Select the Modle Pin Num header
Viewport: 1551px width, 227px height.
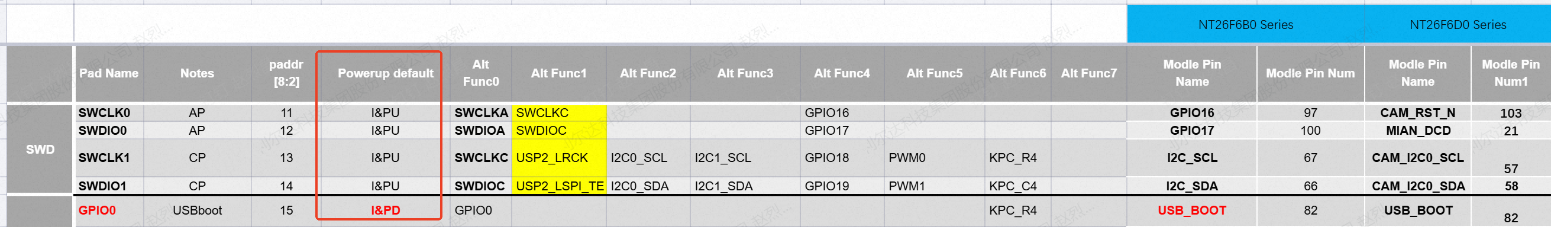(1310, 73)
